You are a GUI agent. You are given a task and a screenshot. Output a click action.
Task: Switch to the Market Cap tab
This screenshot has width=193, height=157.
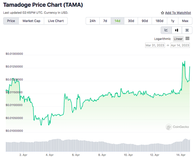tap(31, 21)
